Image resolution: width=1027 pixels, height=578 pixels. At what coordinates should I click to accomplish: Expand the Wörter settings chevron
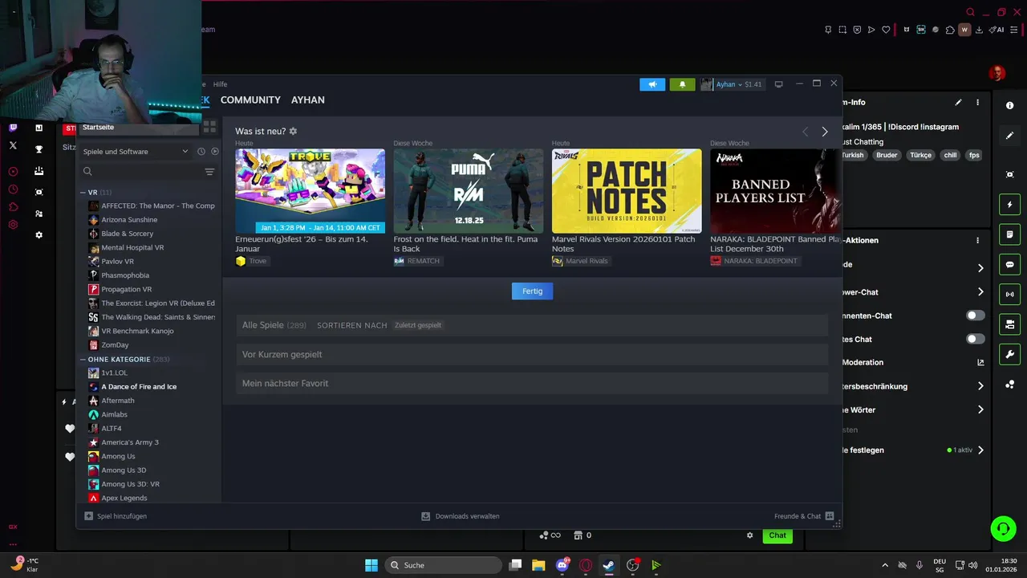point(980,410)
